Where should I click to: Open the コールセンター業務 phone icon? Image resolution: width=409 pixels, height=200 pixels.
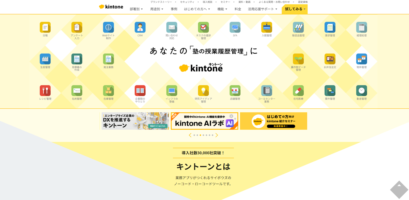click(267, 91)
